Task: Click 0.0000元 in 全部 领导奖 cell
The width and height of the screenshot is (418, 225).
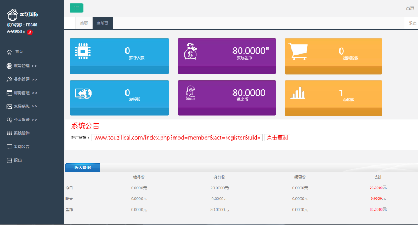Action: (x=300, y=209)
